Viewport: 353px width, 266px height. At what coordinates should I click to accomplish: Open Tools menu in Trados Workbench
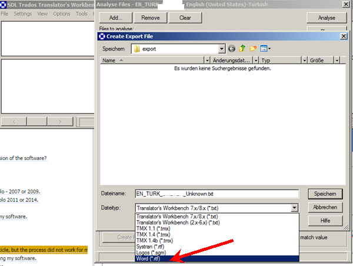[x=82, y=14]
